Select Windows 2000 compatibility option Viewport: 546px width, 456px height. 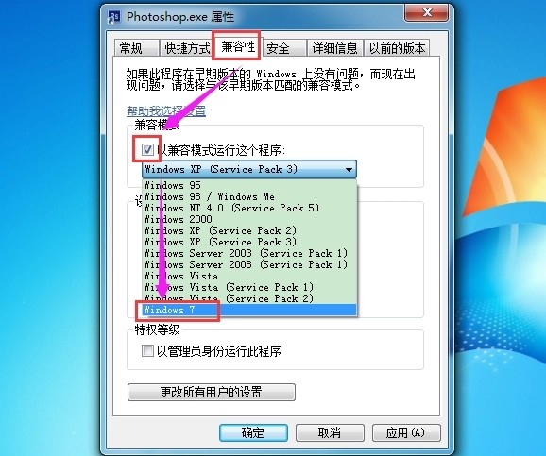pyautogui.click(x=249, y=219)
